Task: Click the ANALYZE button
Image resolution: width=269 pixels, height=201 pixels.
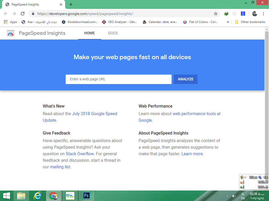Action: click(x=185, y=79)
